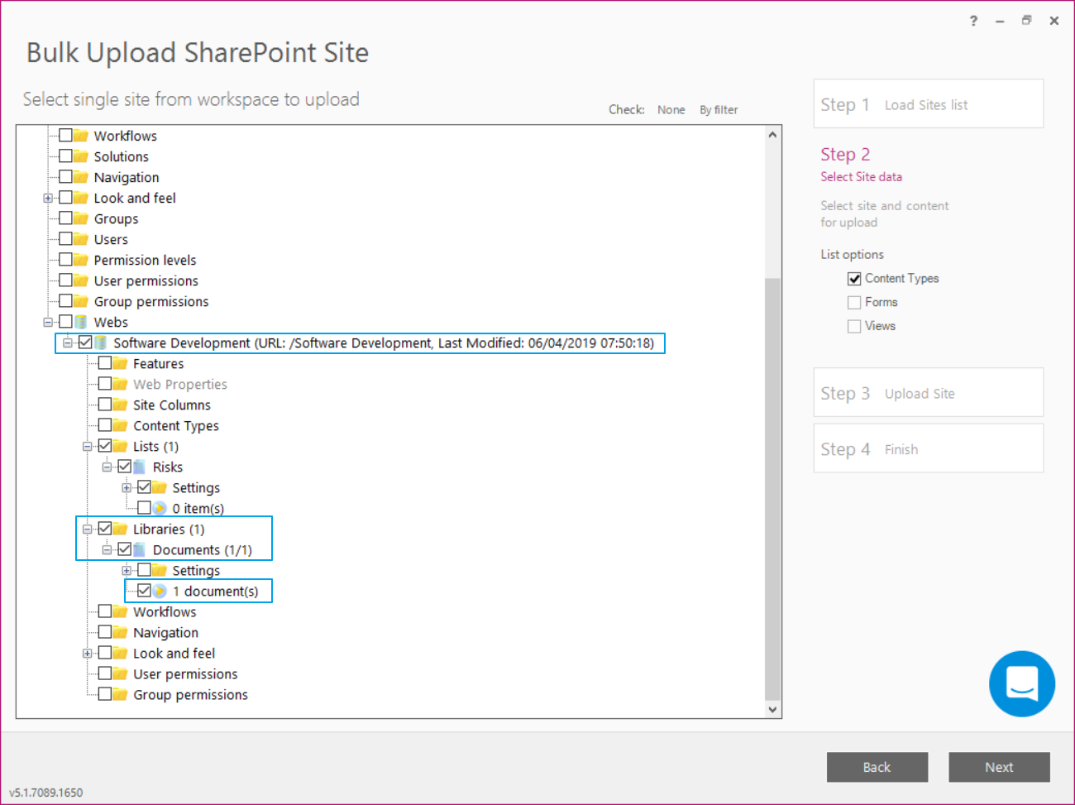Collapse the Risks node
Viewport: 1075px width, 805px height.
coord(107,467)
